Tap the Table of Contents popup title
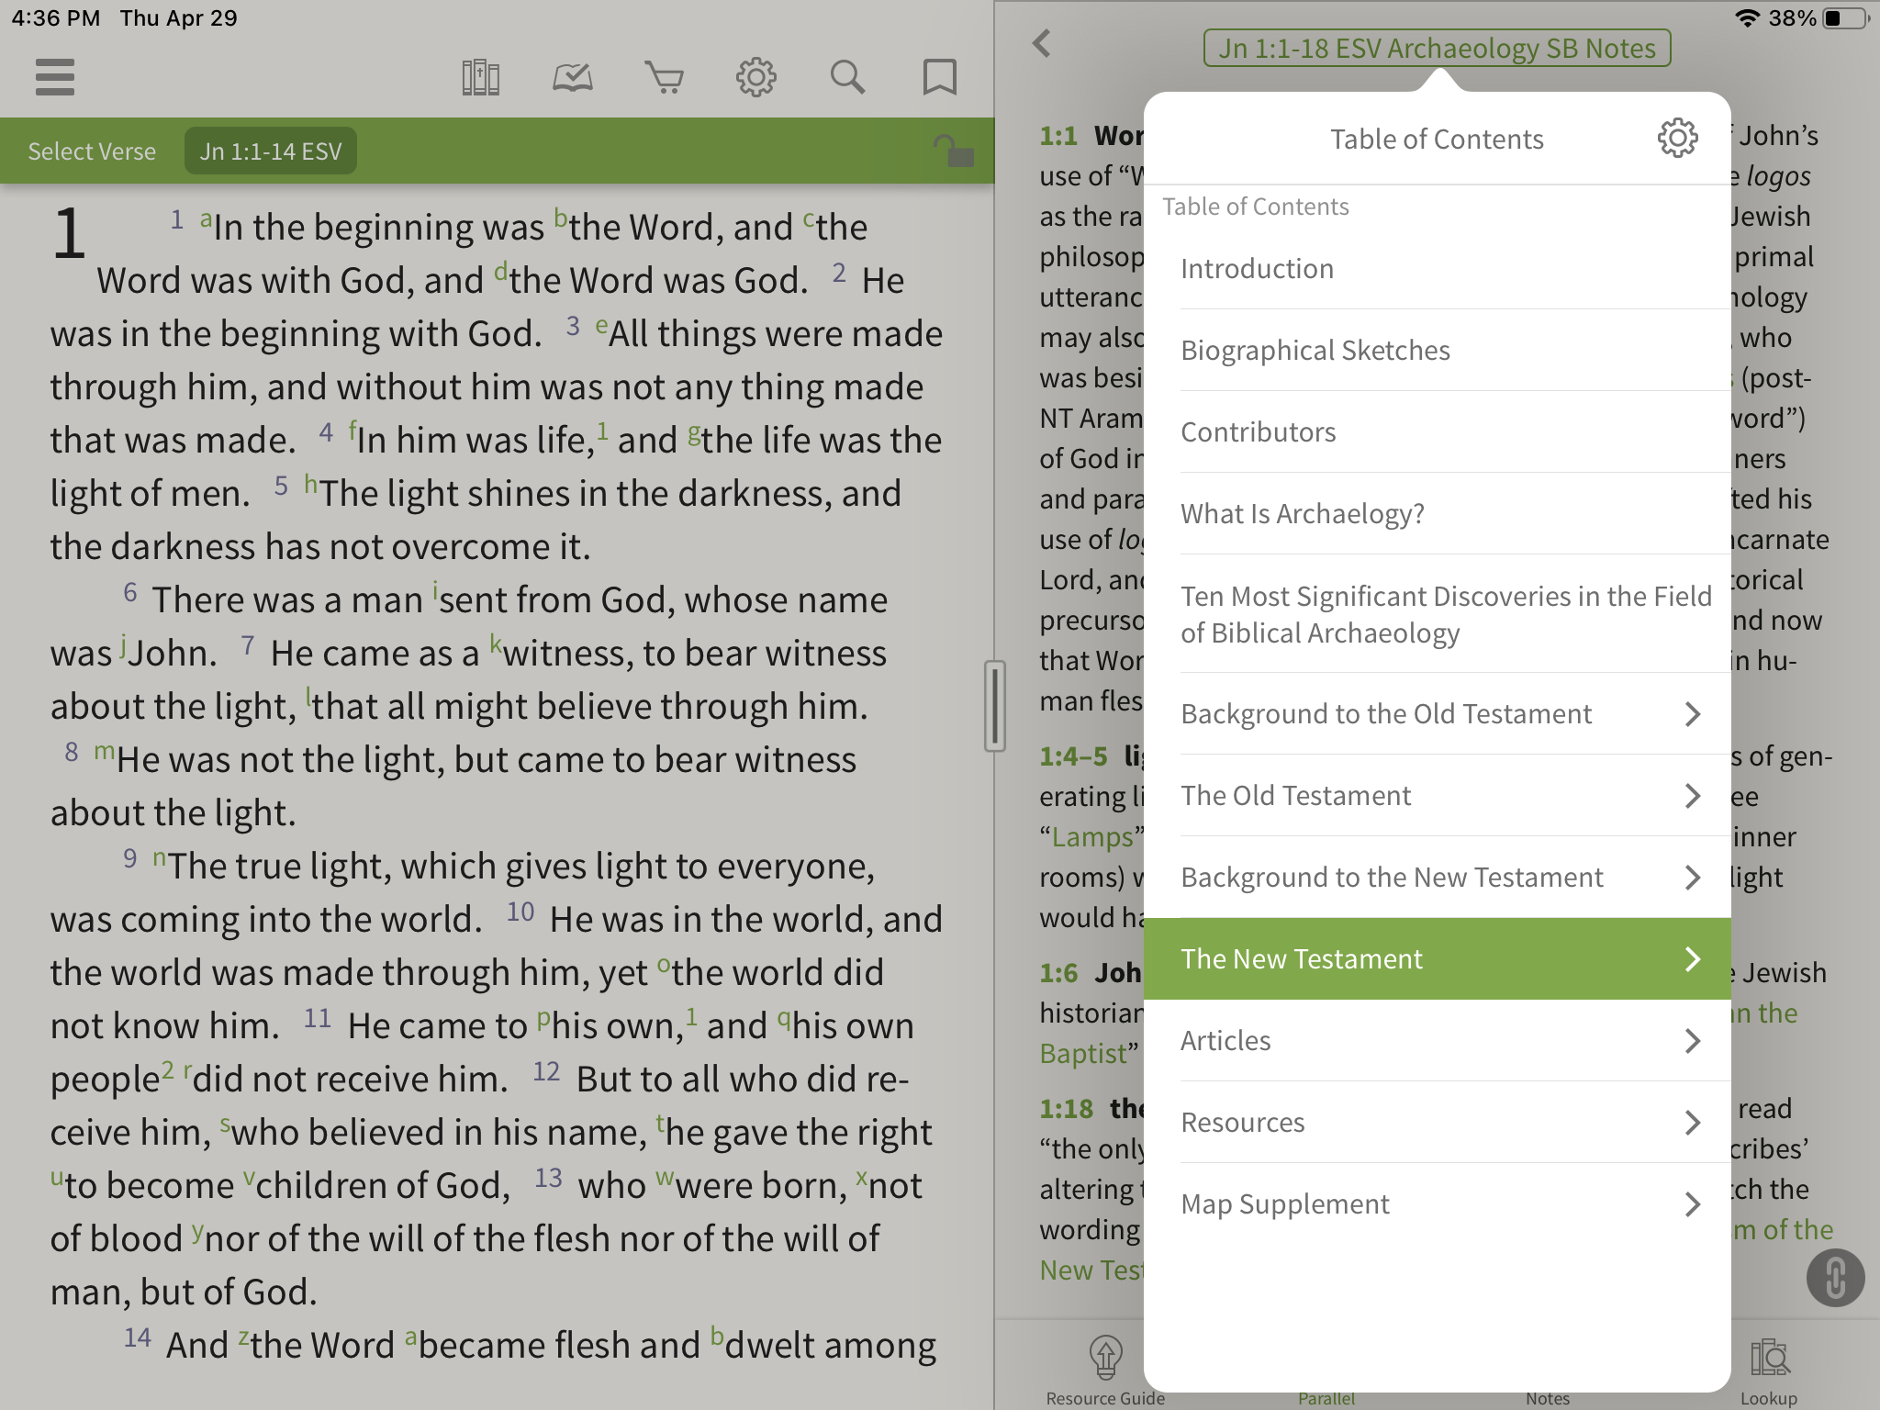Screen dimensions: 1880x1410 pos(1437,139)
